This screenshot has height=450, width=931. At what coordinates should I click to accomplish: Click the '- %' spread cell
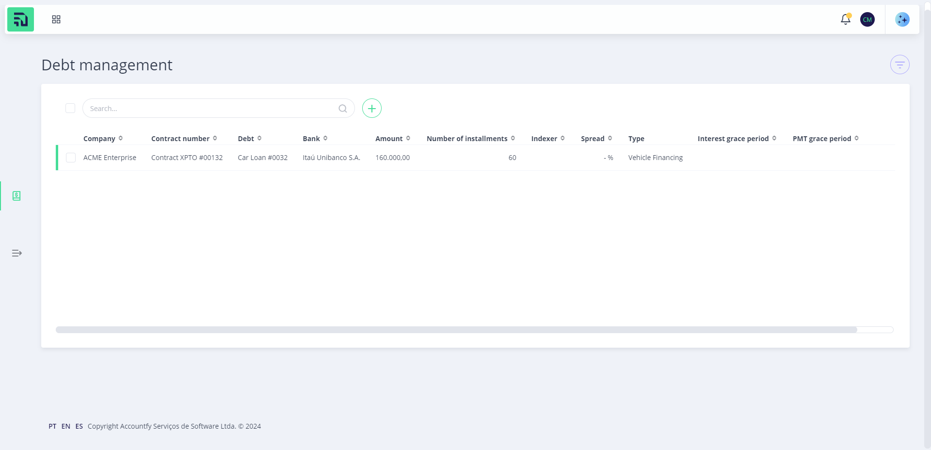click(x=609, y=158)
